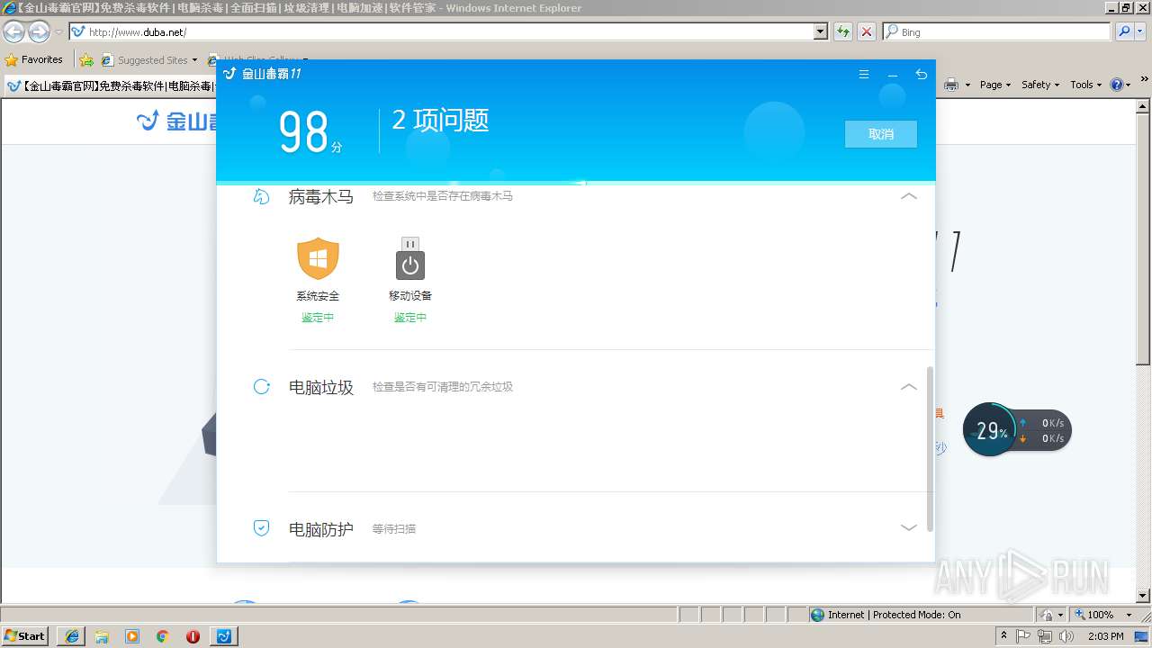Click the 2 项问题 issues text
The width and height of the screenshot is (1152, 648).
440,121
